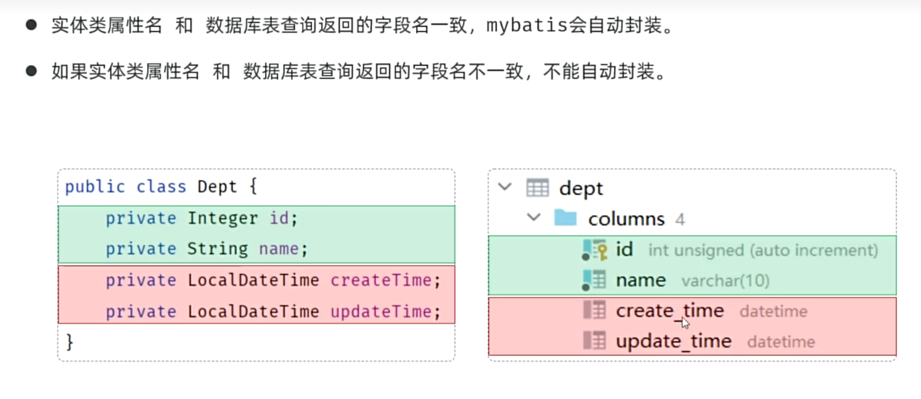Select the columns folder label

click(626, 219)
